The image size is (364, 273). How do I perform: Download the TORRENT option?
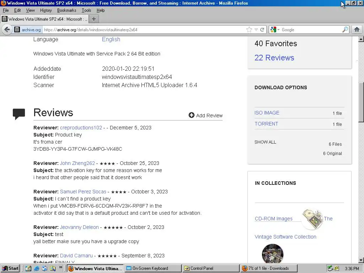(266, 124)
